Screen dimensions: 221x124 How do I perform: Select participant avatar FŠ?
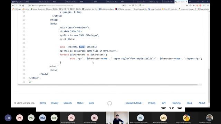tap(71, 118)
